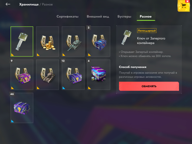
Task: Go back using the arrow icon
Action: coord(8,4)
